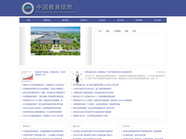
Task: Open article 日本企业采用 AI 面试官
Action: (42, 108)
